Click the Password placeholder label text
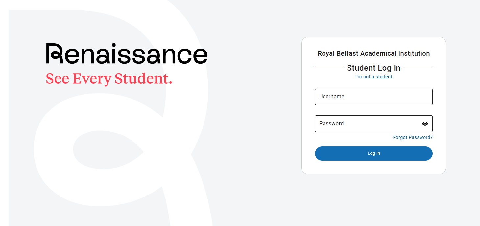This screenshot has height=226, width=480. pos(331,124)
